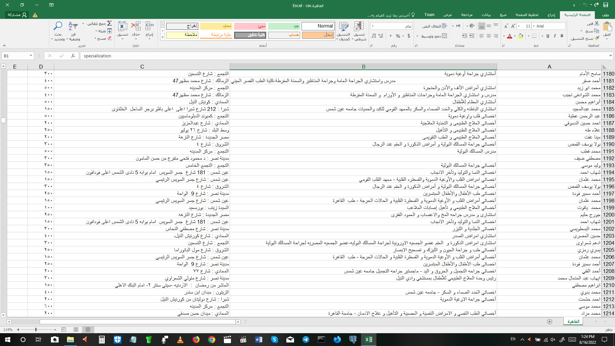
Task: Toggle Underline formatting
Action: [548, 36]
